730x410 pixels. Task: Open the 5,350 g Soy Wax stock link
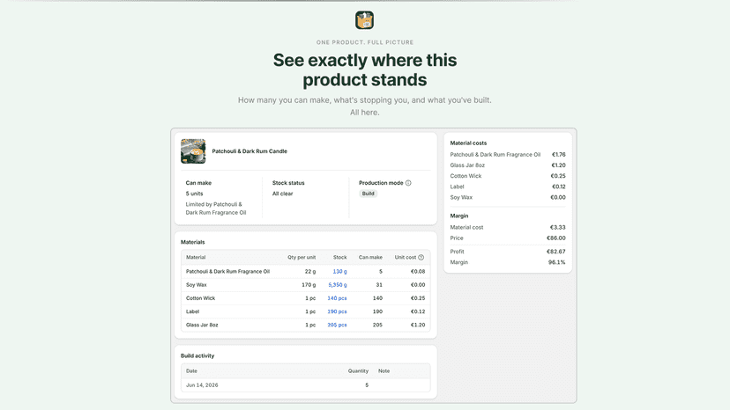tap(338, 285)
